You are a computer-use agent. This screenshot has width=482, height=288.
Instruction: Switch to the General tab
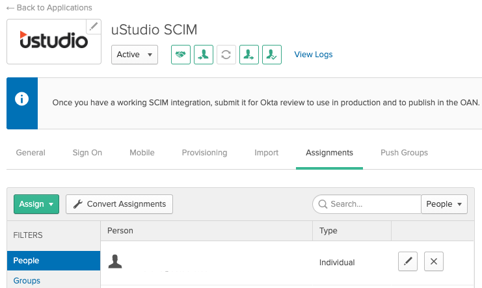(x=31, y=153)
